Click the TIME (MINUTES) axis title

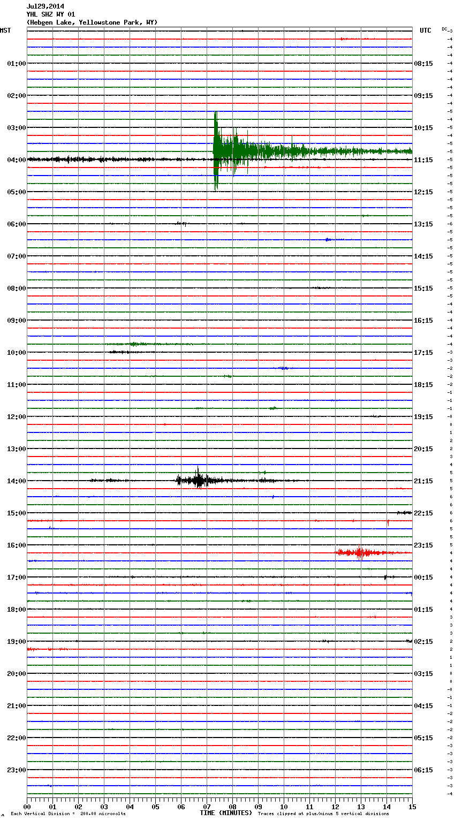coord(226,813)
